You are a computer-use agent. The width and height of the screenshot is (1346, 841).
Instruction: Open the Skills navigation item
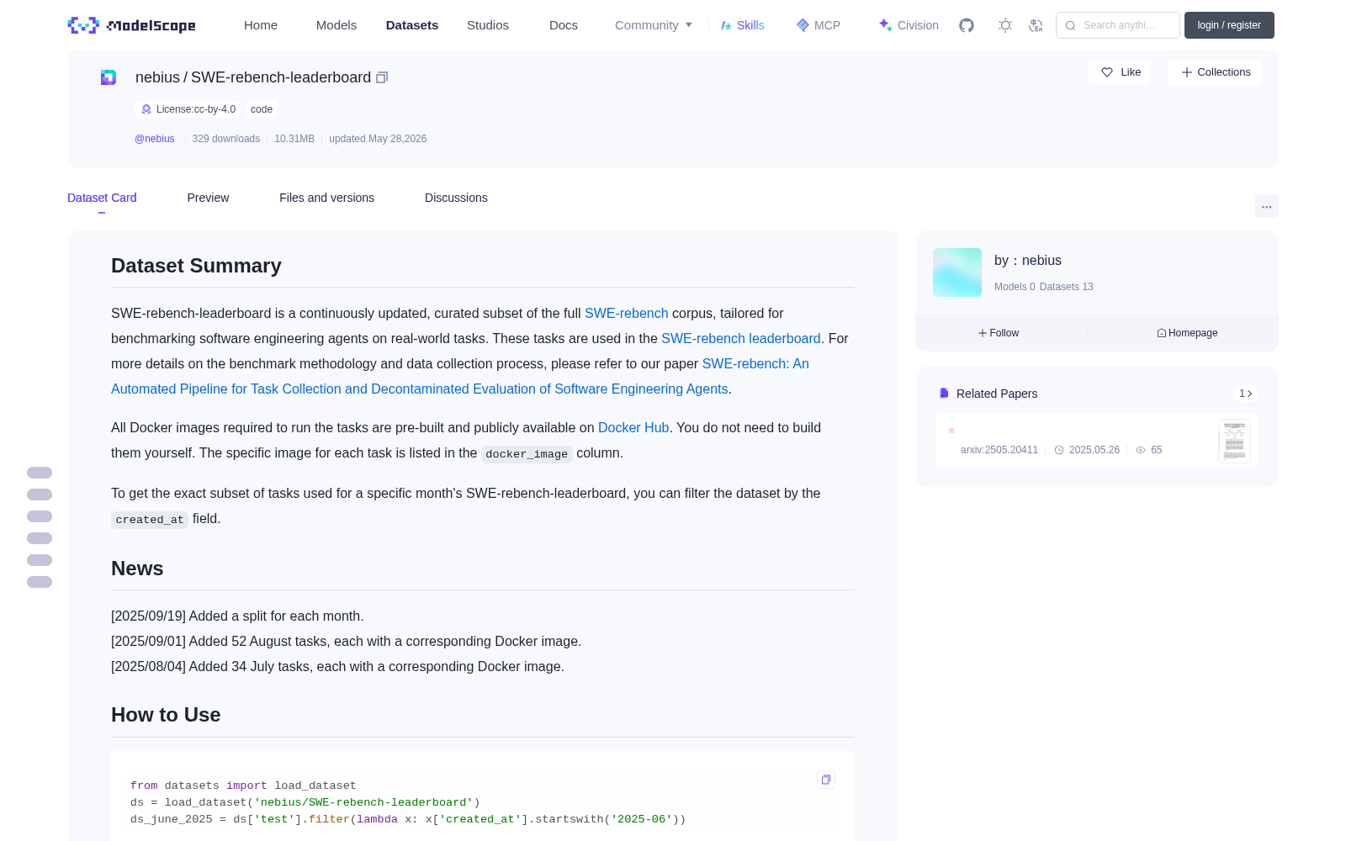pos(742,25)
